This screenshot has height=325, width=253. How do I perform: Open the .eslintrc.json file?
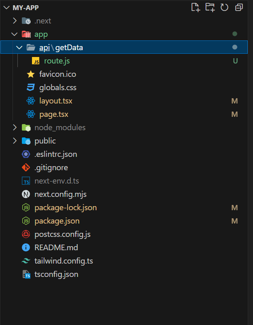click(x=55, y=154)
